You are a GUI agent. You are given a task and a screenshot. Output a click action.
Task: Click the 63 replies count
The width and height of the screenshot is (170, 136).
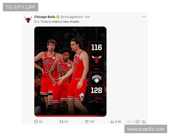(x=41, y=122)
